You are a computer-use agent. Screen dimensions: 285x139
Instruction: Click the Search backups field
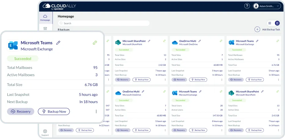point(104,23)
